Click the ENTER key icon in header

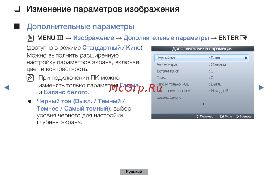click(243, 38)
